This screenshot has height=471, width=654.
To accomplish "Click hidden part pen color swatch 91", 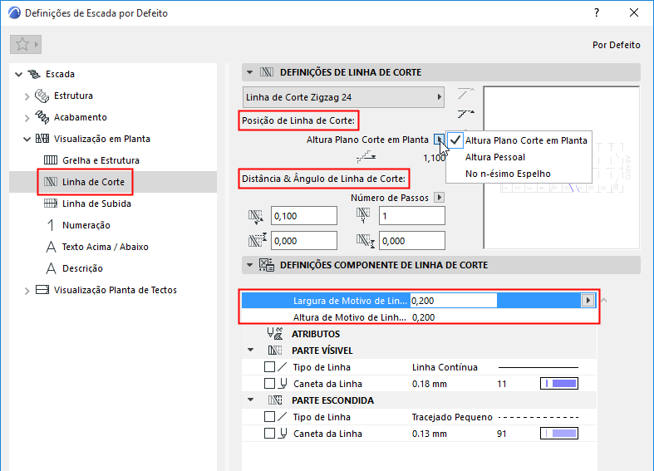I will (559, 434).
